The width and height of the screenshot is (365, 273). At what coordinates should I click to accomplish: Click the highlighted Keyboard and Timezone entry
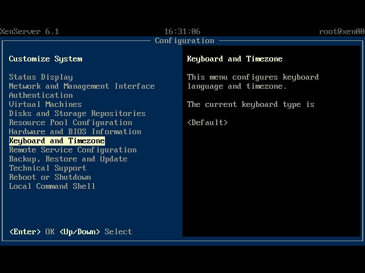pyautogui.click(x=57, y=140)
